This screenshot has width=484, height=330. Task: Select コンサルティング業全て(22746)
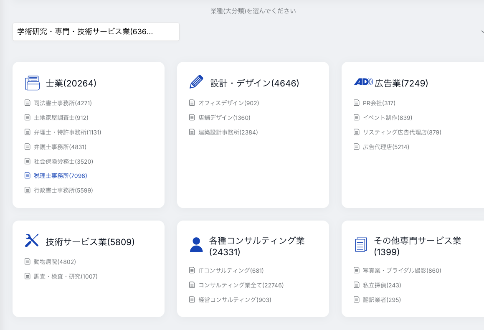click(x=241, y=285)
